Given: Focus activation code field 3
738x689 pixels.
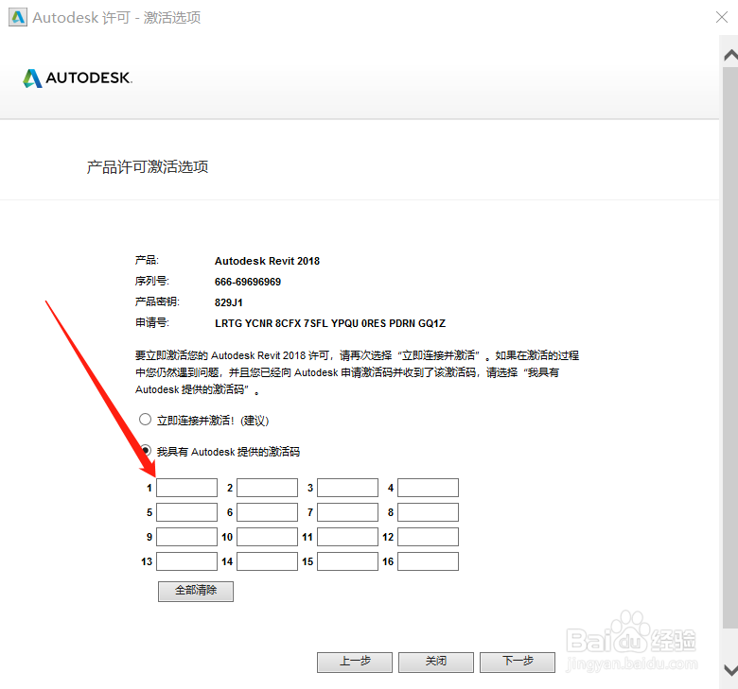Looking at the screenshot, I should (x=348, y=488).
